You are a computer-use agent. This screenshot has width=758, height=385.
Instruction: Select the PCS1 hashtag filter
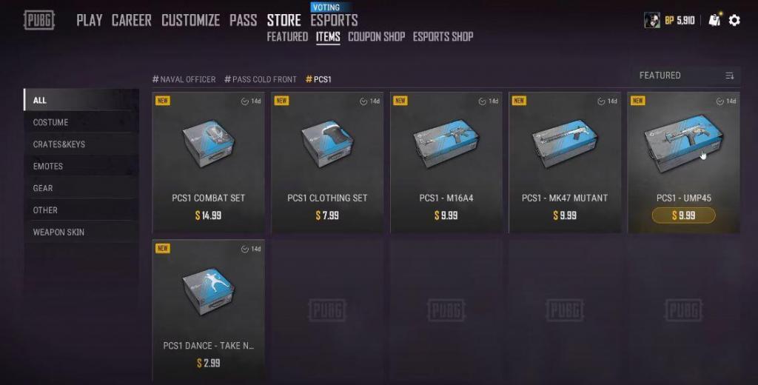tap(318, 79)
